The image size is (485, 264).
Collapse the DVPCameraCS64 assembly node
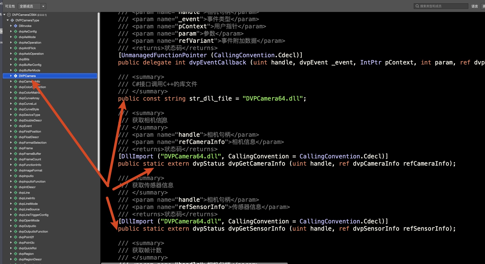point(4,15)
